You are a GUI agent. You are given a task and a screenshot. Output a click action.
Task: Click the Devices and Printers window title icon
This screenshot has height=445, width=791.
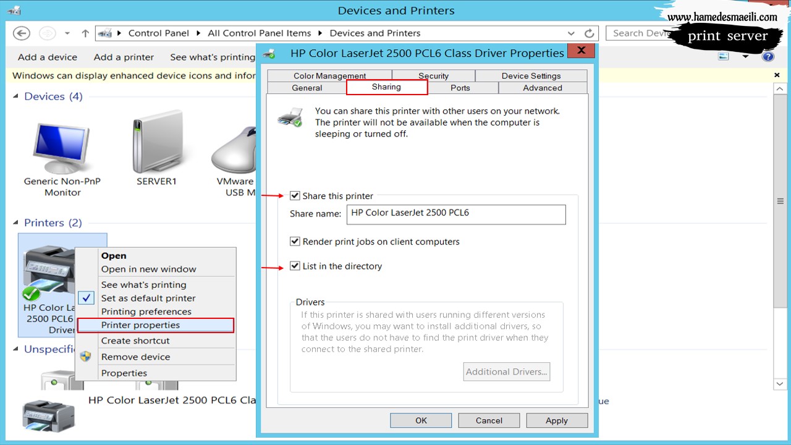point(14,11)
